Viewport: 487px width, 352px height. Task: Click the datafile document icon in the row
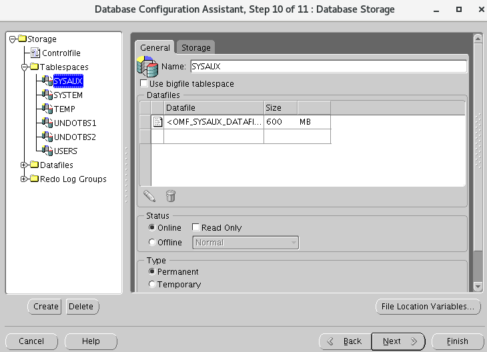point(157,122)
